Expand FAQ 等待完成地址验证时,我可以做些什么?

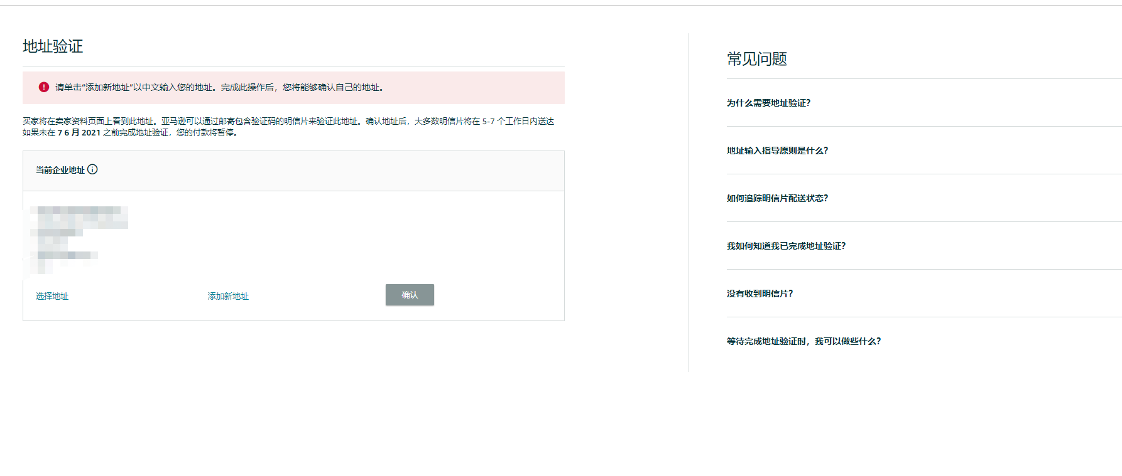tap(803, 341)
